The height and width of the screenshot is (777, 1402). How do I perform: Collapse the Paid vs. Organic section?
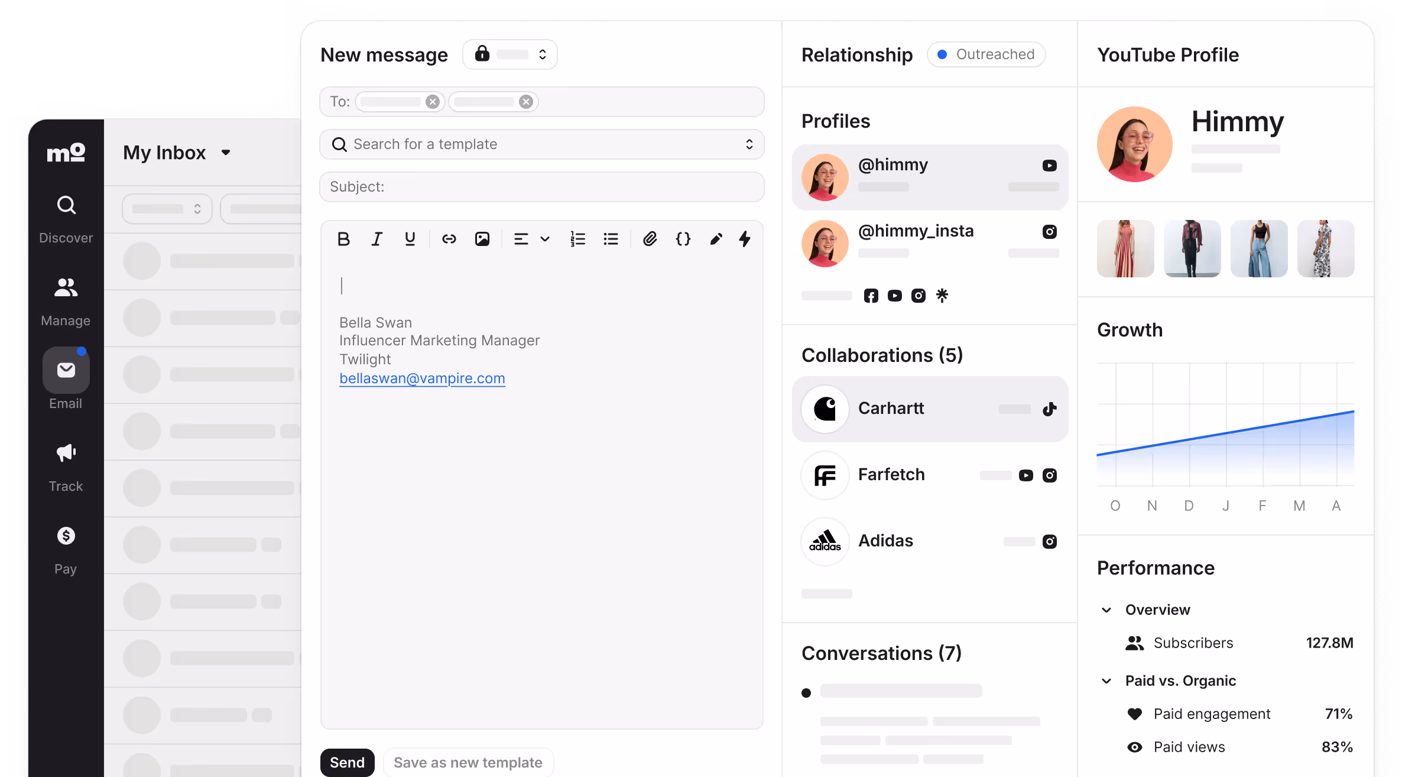1106,681
